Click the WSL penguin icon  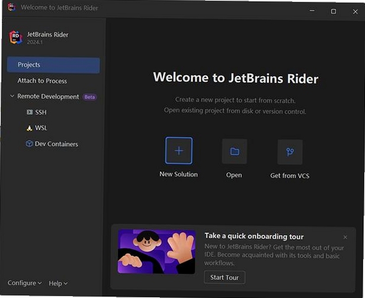30,128
